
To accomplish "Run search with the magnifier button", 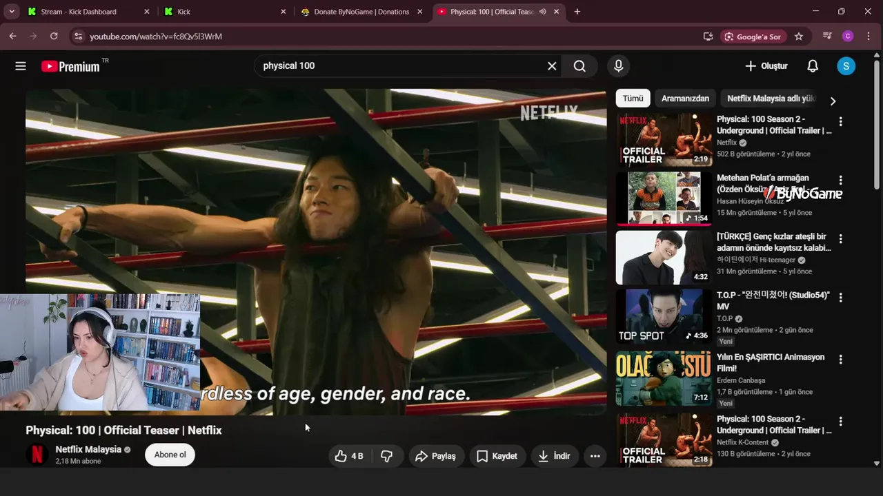I will pyautogui.click(x=579, y=66).
